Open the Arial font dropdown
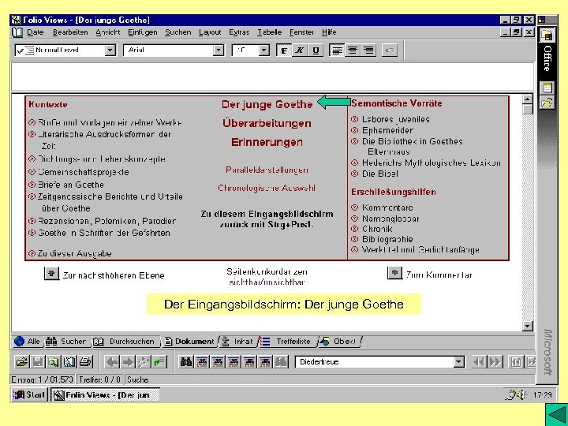The height and width of the screenshot is (426, 568). pyautogui.click(x=218, y=50)
